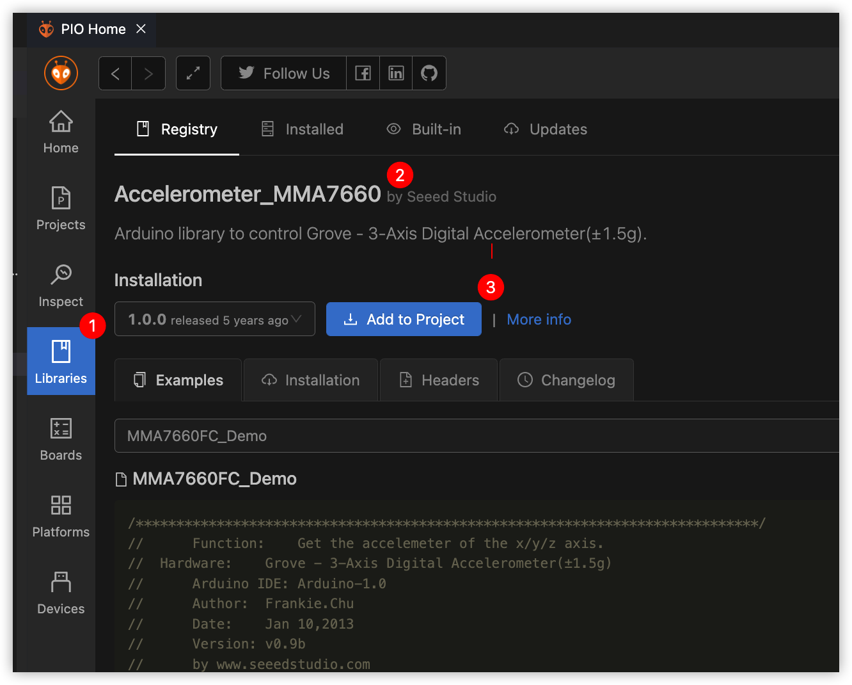The height and width of the screenshot is (685, 852).
Task: Select the Examples tab
Action: click(x=178, y=380)
